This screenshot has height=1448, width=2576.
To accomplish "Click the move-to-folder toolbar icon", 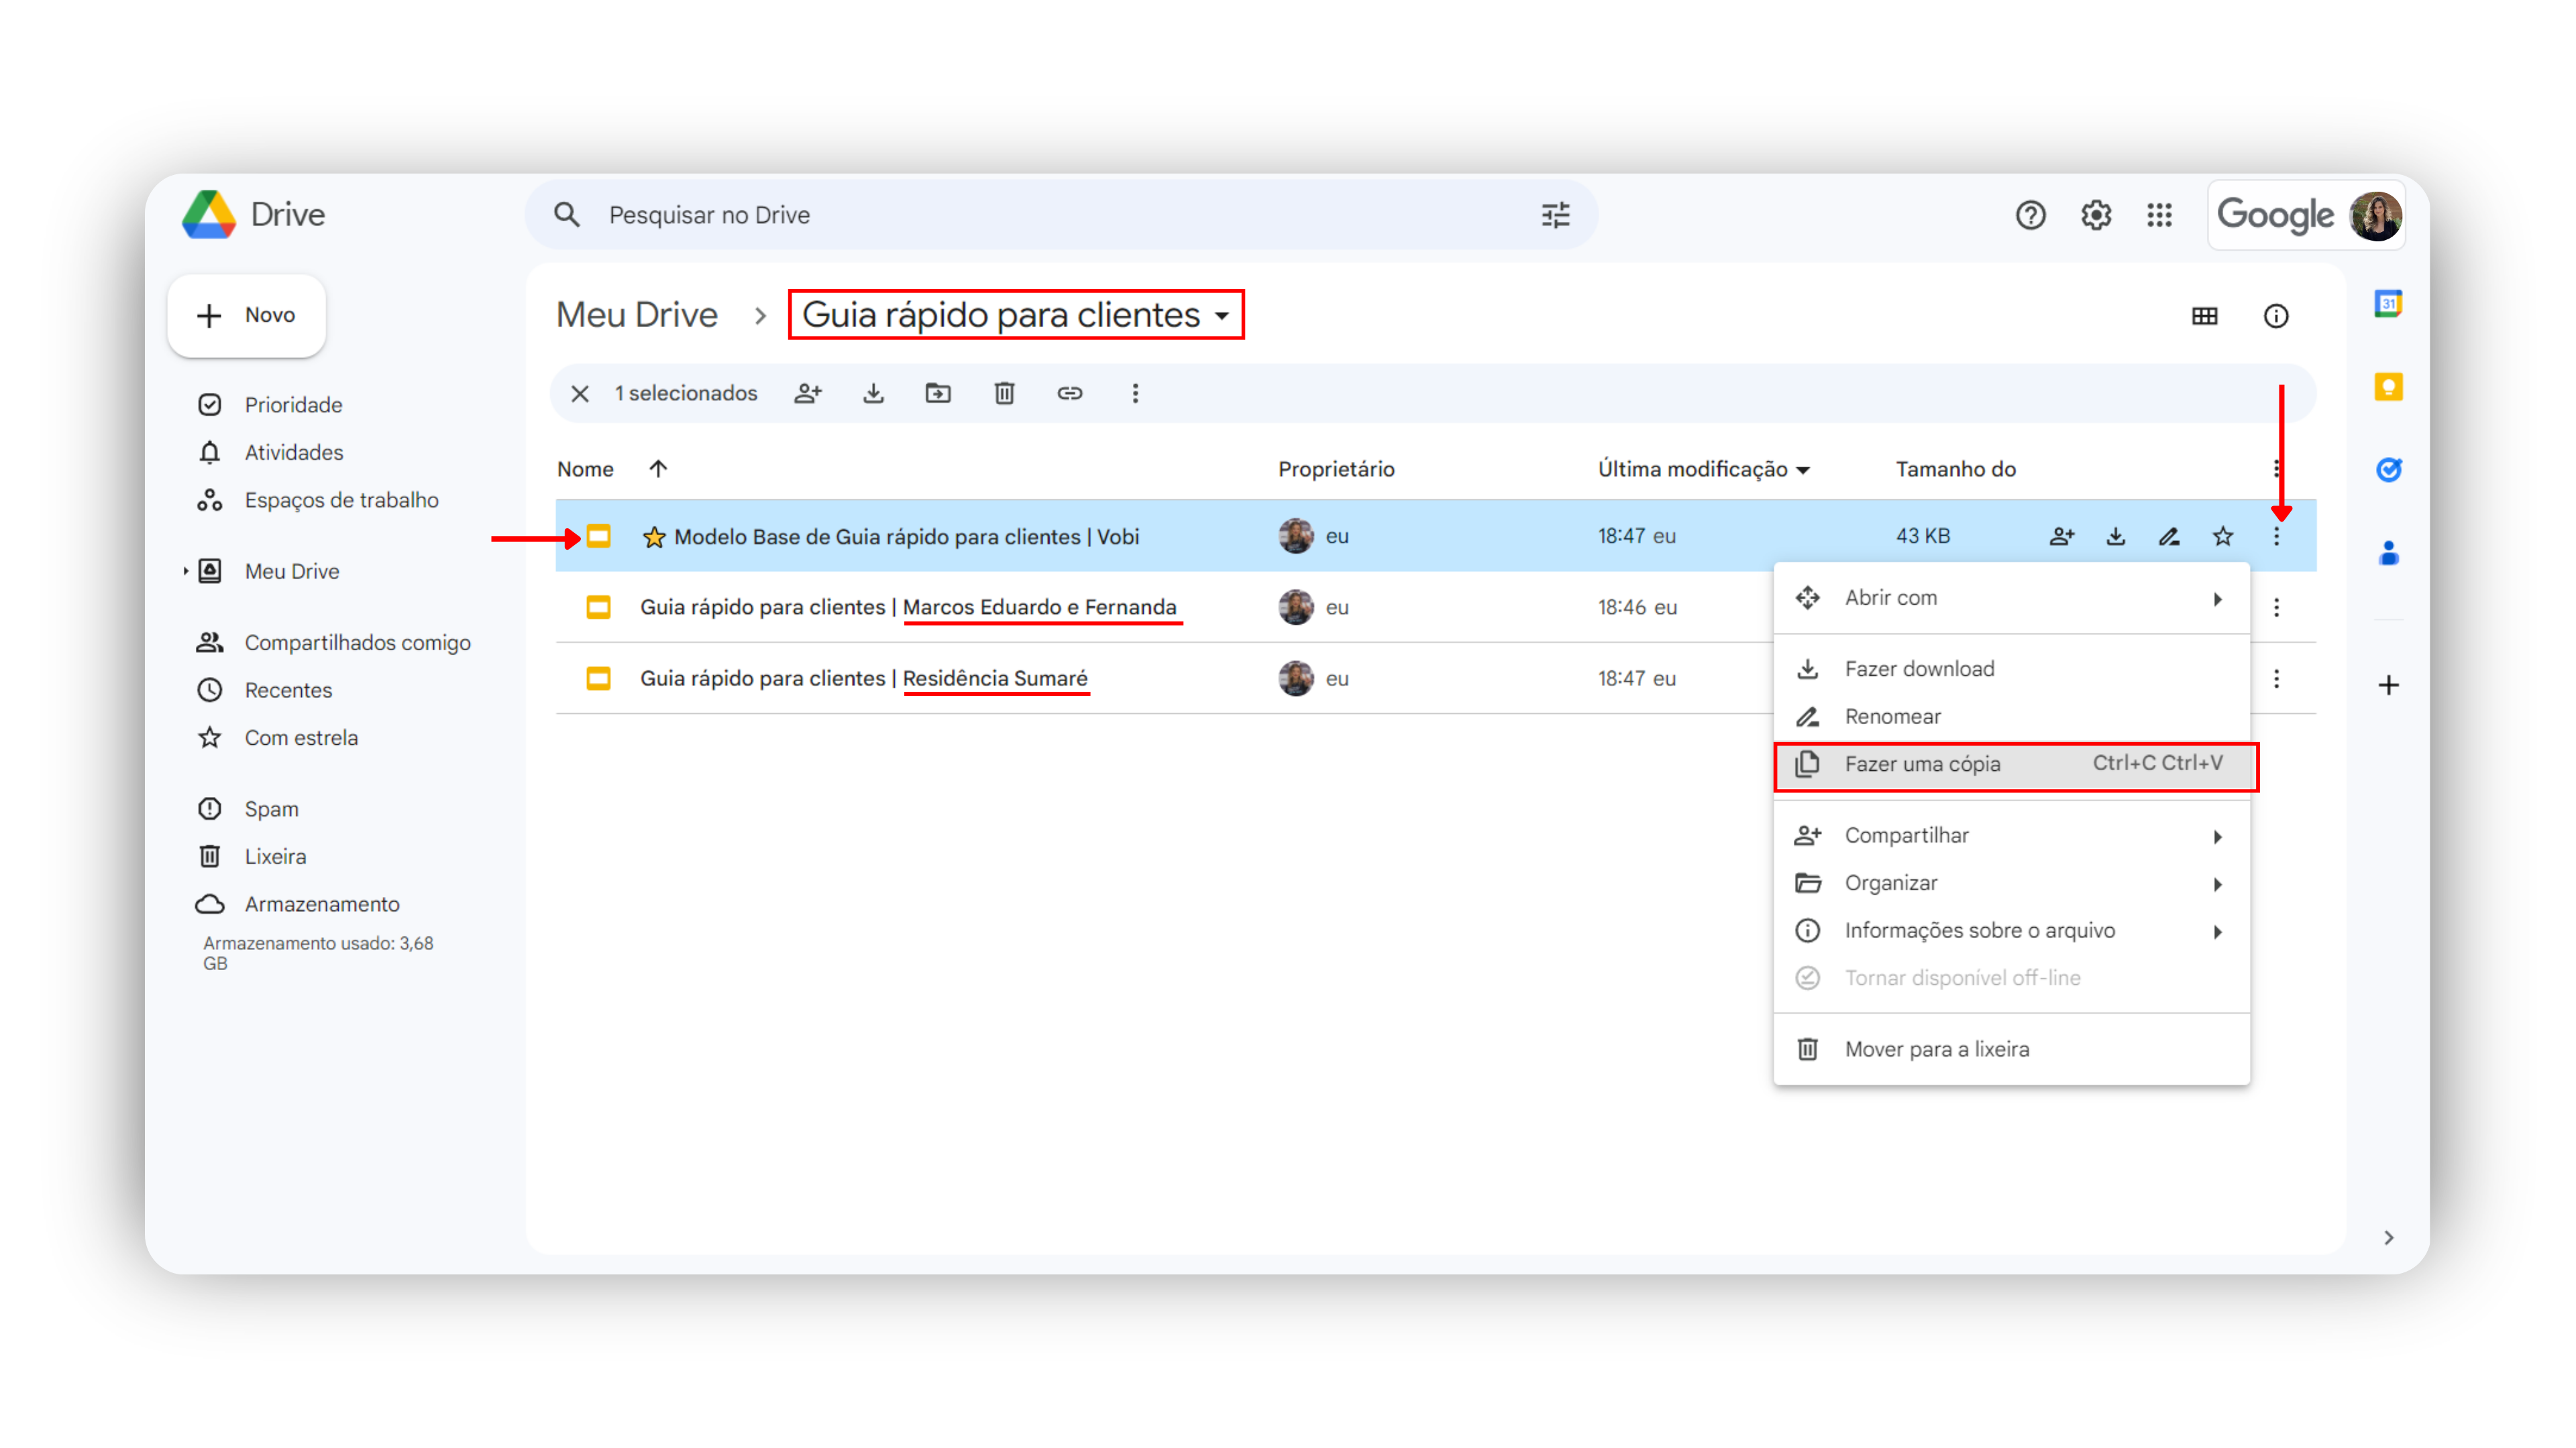I will (x=938, y=393).
